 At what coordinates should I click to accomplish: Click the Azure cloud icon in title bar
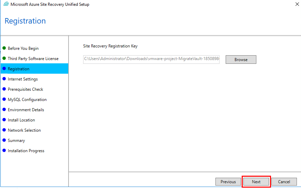tap(6, 4)
